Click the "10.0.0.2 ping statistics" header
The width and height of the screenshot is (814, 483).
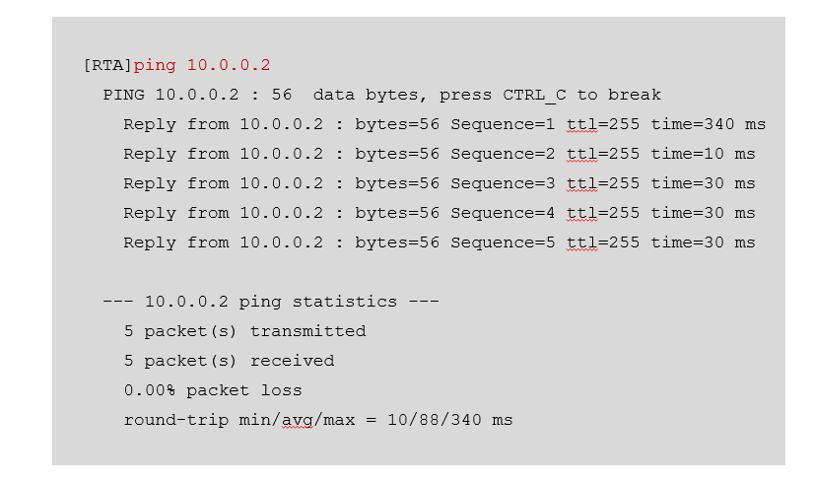271,303
